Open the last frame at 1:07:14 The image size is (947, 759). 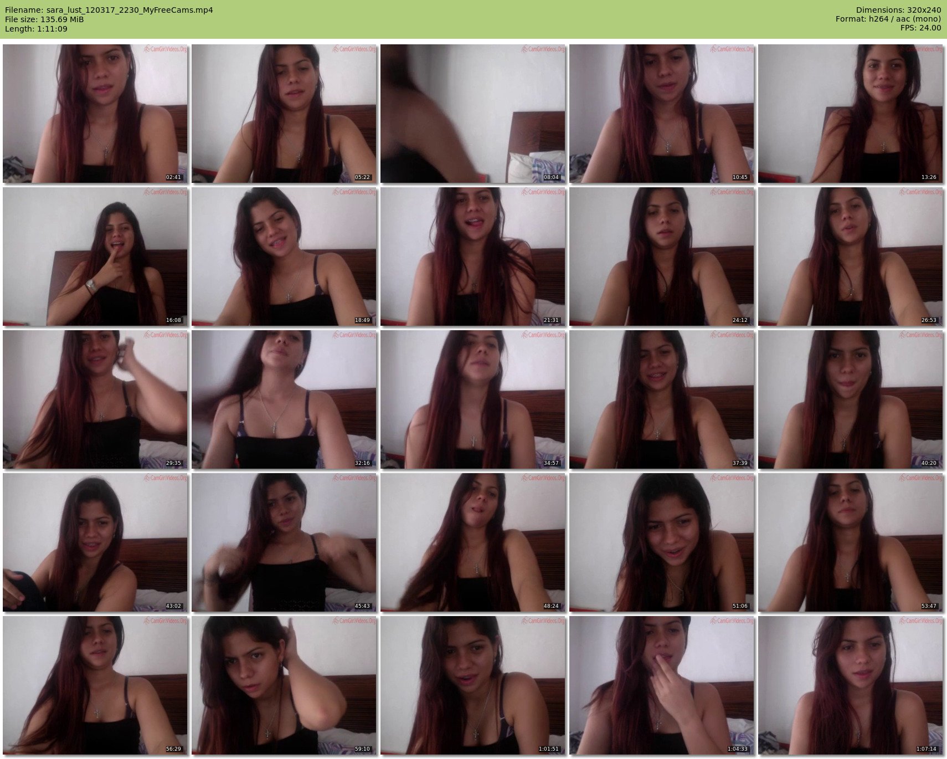pos(850,685)
